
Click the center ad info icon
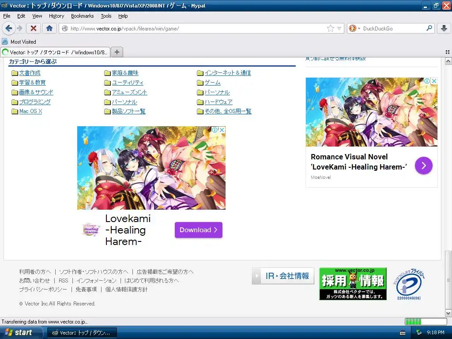click(x=215, y=130)
